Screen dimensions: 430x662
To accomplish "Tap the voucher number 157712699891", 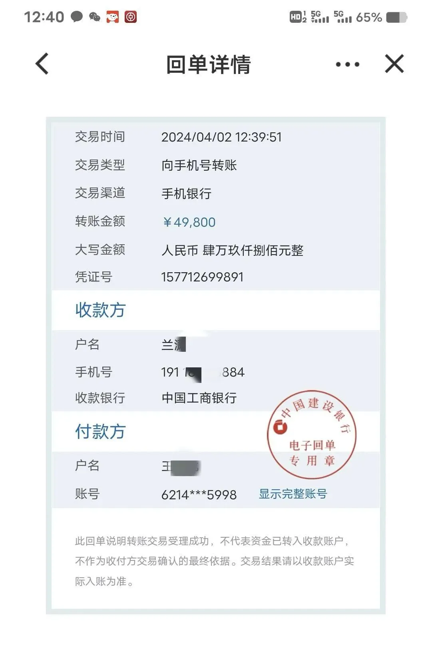I will pos(202,277).
